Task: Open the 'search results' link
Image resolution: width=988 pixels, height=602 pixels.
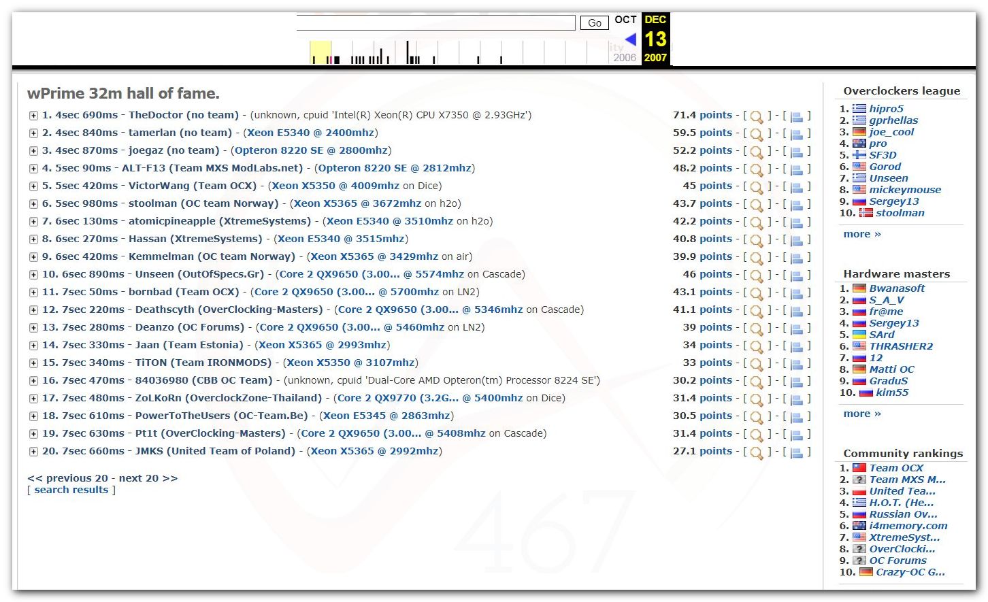Action: click(71, 490)
